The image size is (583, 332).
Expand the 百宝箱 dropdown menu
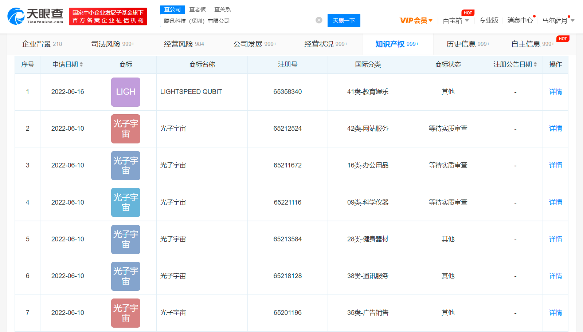(455, 20)
